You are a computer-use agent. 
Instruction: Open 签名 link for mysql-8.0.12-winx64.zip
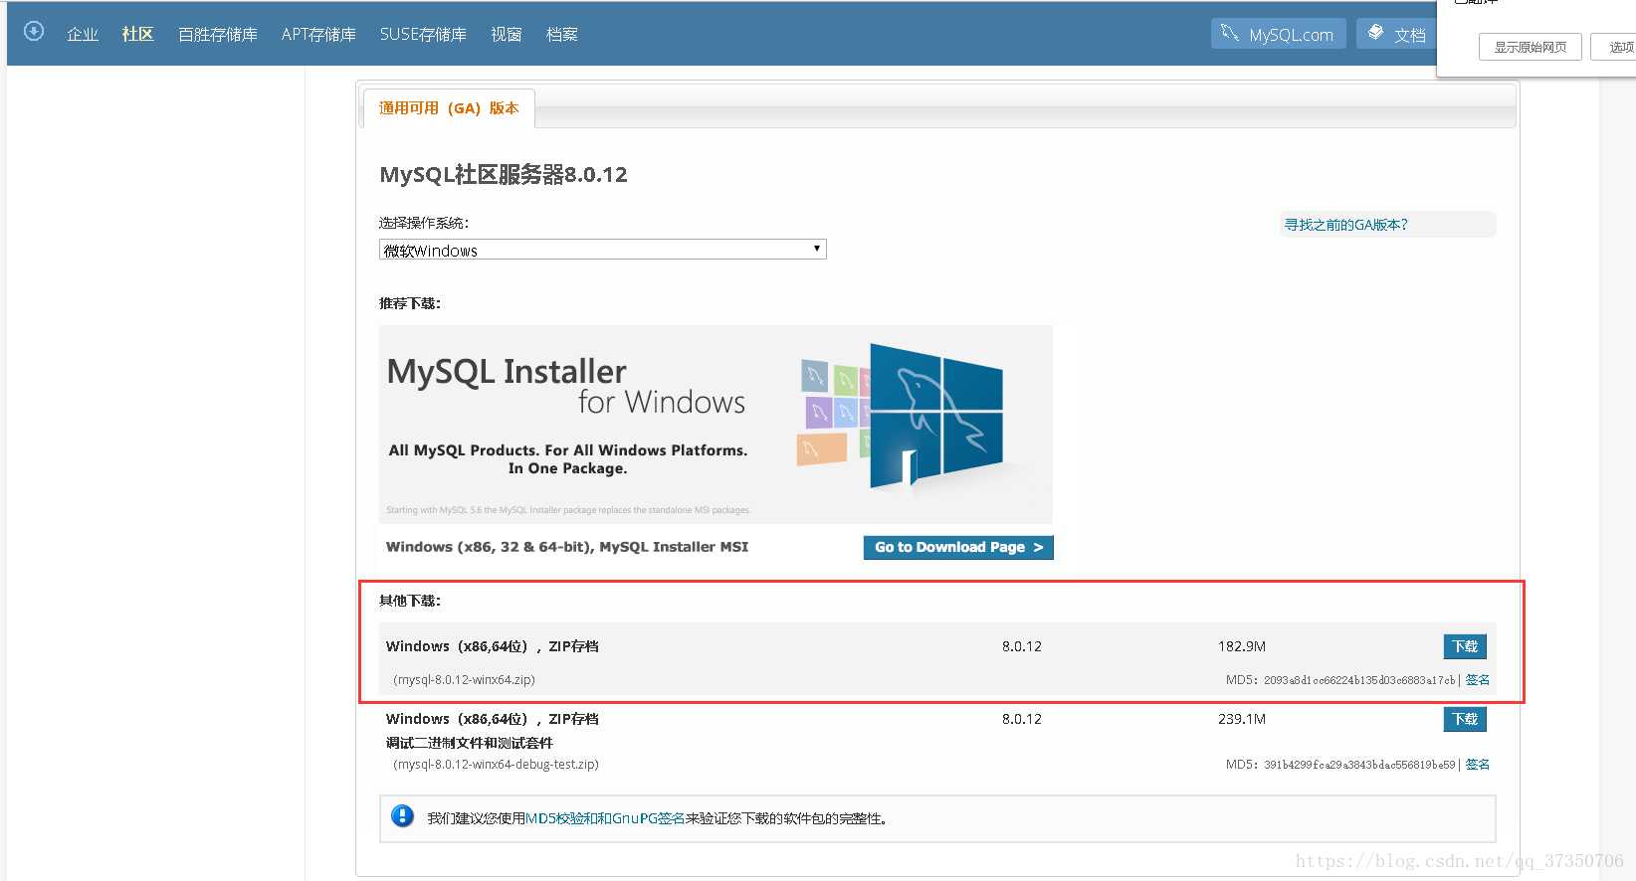click(x=1478, y=680)
